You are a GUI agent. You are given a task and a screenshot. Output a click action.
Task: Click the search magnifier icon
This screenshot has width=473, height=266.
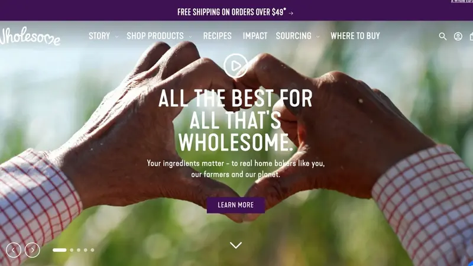tap(442, 37)
